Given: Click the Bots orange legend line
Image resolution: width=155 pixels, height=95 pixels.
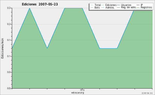Looking at the screenshot, I should (92, 7).
